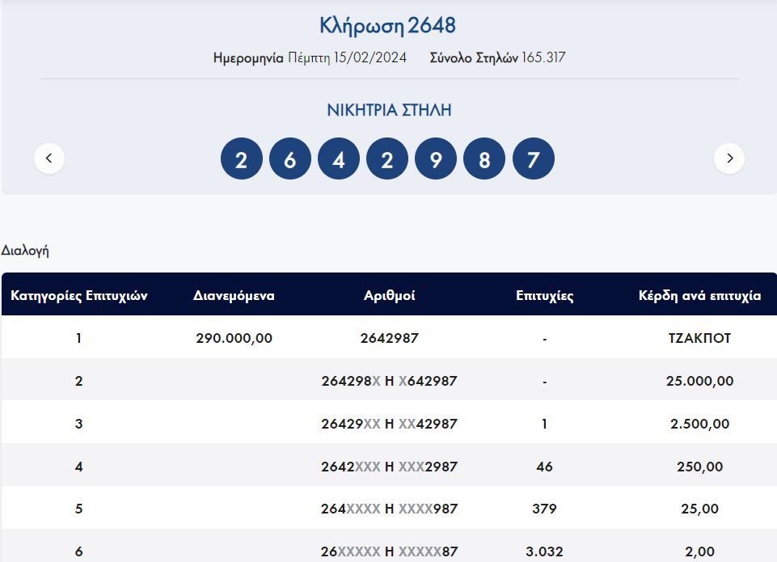The height and width of the screenshot is (562, 777).
Task: Click the total columns value 165.317
Action: click(x=543, y=57)
